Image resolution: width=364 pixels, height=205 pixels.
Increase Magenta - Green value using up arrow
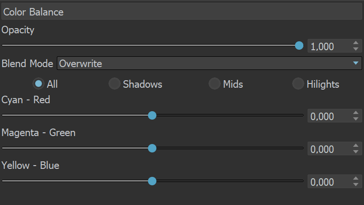tap(356, 145)
